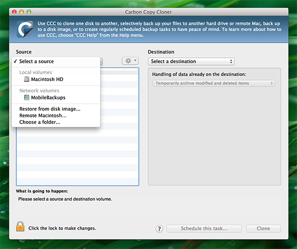Screen dimensions: 297x249
Task: Click the Network volumes section header
Action: pyautogui.click(x=40, y=90)
